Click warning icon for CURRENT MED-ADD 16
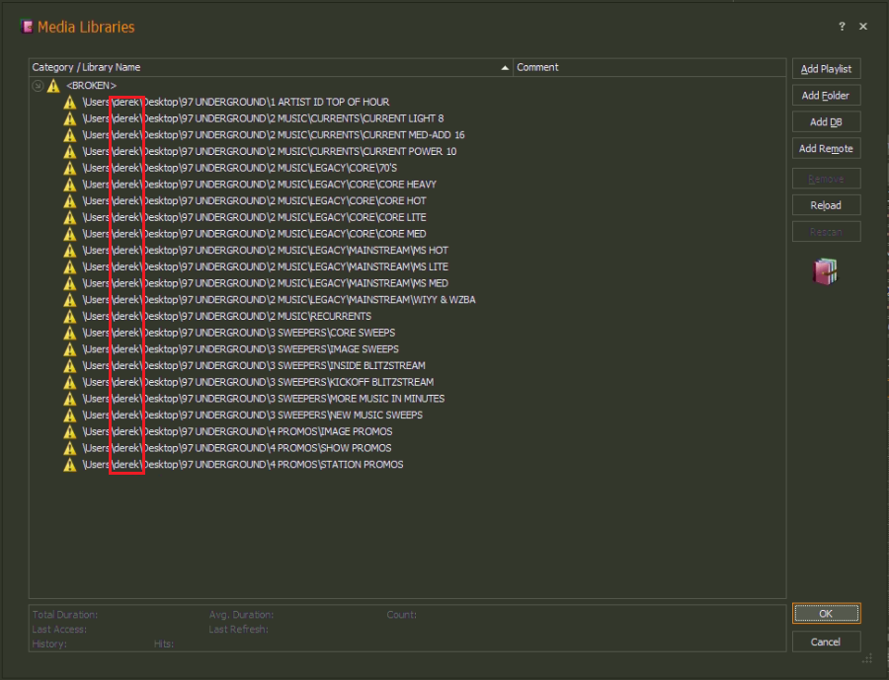 70,135
